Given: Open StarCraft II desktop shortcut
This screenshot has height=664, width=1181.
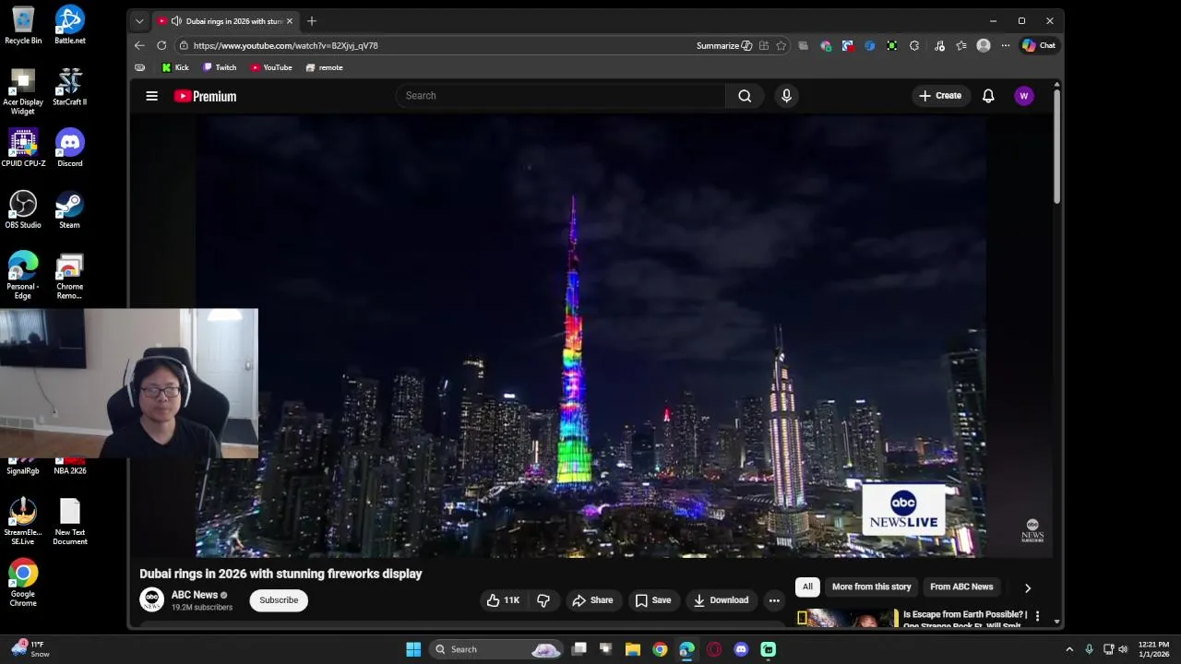Looking at the screenshot, I should [69, 87].
